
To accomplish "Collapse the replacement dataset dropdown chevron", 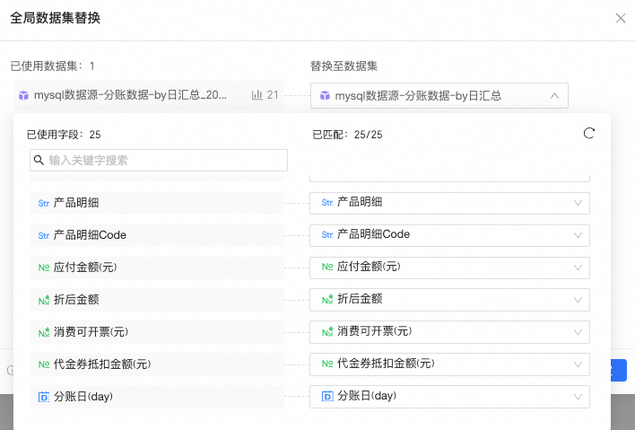I will point(554,96).
